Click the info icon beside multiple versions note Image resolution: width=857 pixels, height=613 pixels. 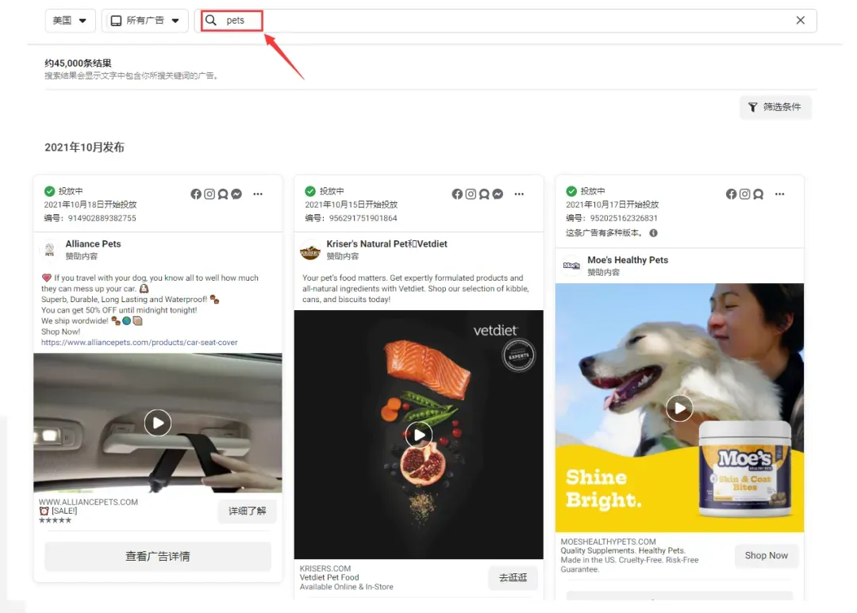click(653, 232)
